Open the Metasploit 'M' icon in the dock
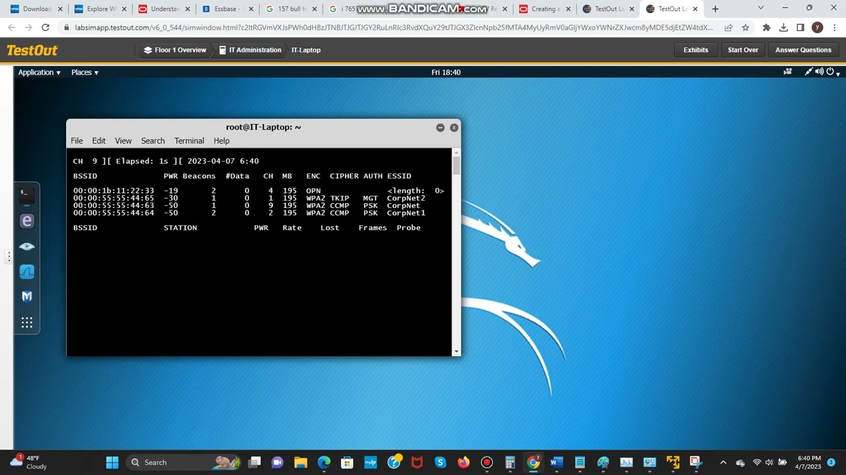 (x=27, y=297)
